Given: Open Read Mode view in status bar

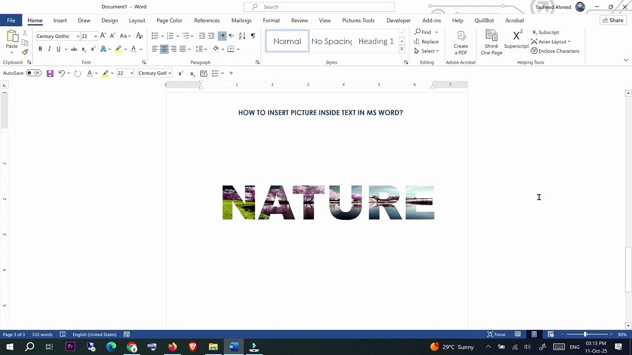Looking at the screenshot, I should click(x=517, y=334).
